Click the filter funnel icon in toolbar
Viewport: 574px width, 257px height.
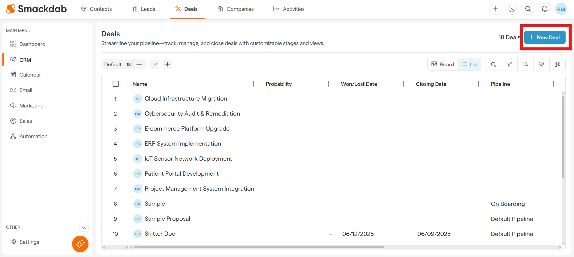click(509, 64)
